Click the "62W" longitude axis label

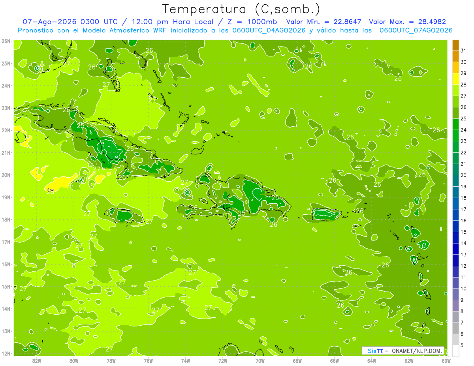click(x=409, y=360)
